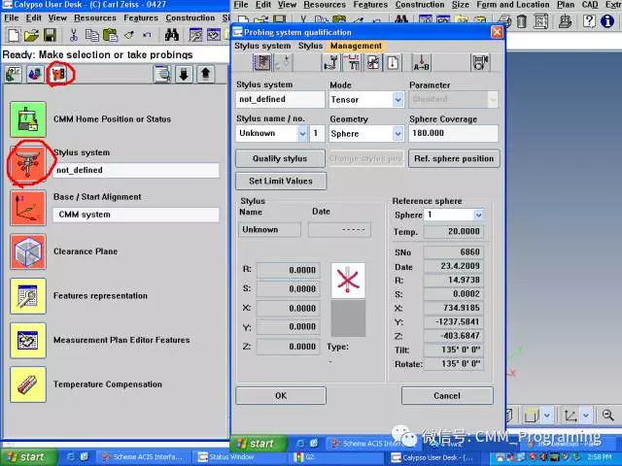
Task: Open the Stylus menu in dialog
Action: (x=310, y=46)
